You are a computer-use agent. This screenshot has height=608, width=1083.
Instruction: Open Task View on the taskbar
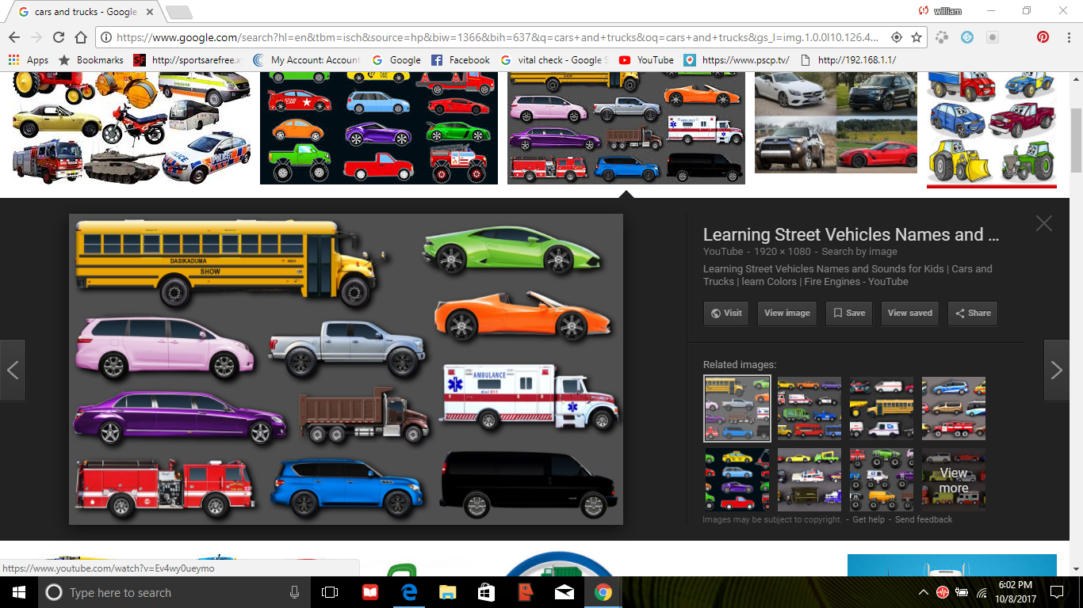(x=330, y=592)
